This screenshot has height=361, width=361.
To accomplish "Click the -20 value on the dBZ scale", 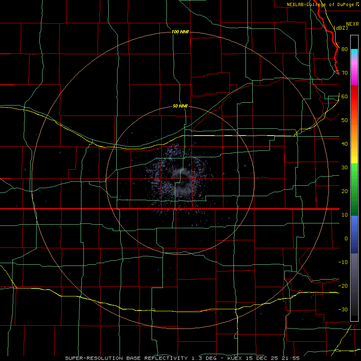I will click(x=343, y=286).
